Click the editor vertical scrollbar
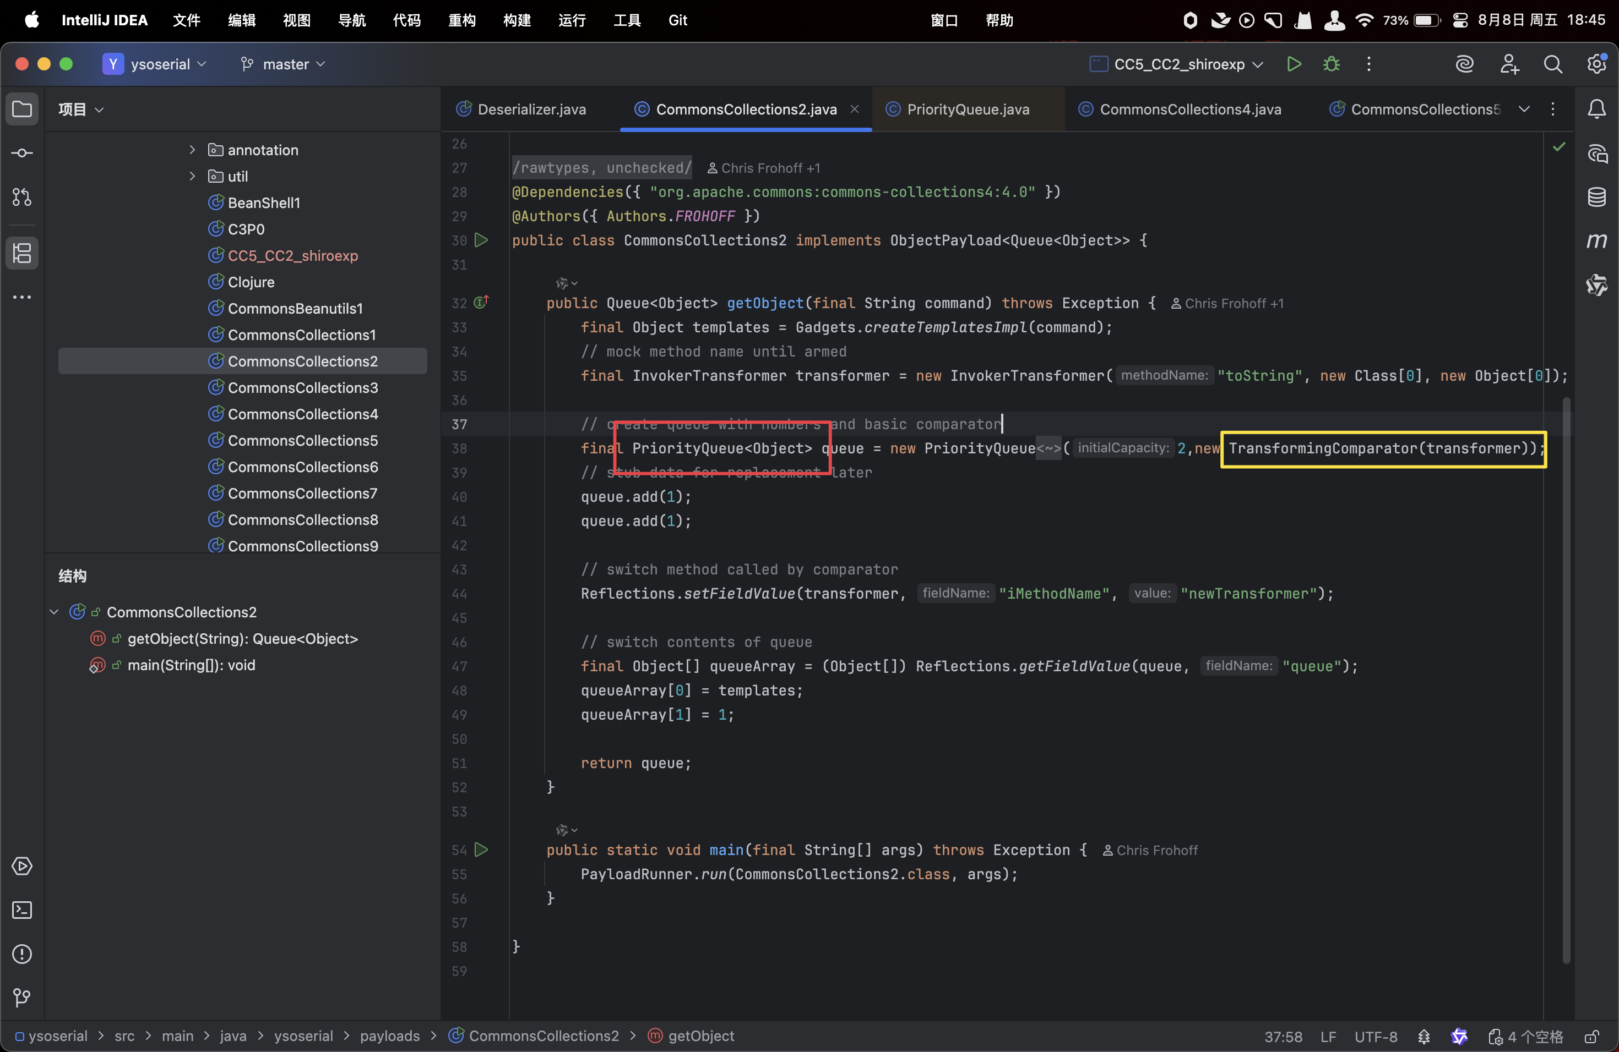The height and width of the screenshot is (1052, 1619). tap(1566, 680)
